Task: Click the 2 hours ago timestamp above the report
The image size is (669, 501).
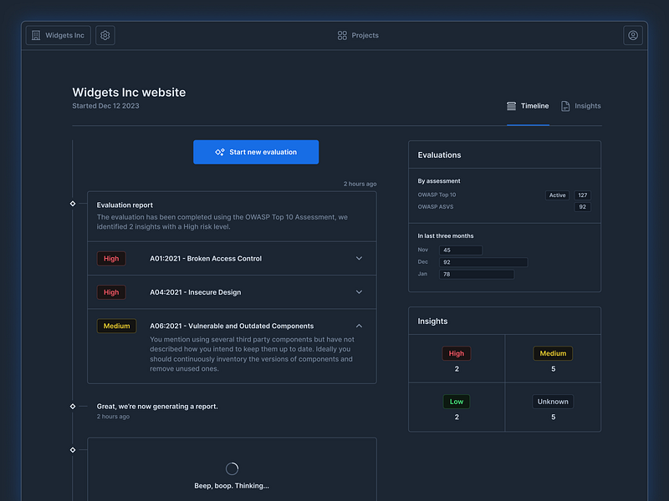Action: point(360,184)
